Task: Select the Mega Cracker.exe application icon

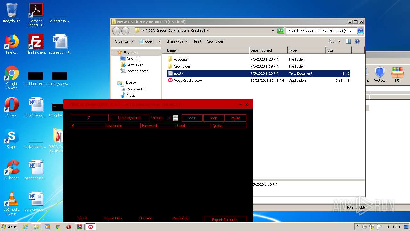Action: click(x=170, y=81)
